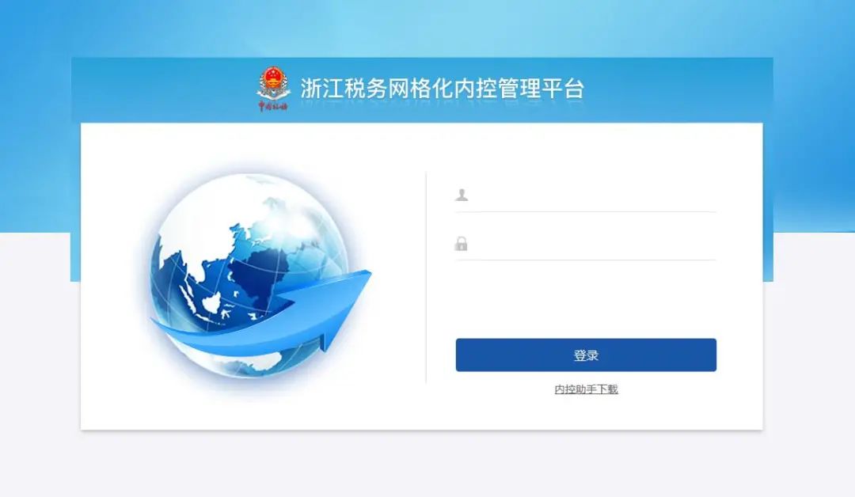The width and height of the screenshot is (855, 497).
Task: Click the sky-blue background above the header banner
Action: pos(427,27)
